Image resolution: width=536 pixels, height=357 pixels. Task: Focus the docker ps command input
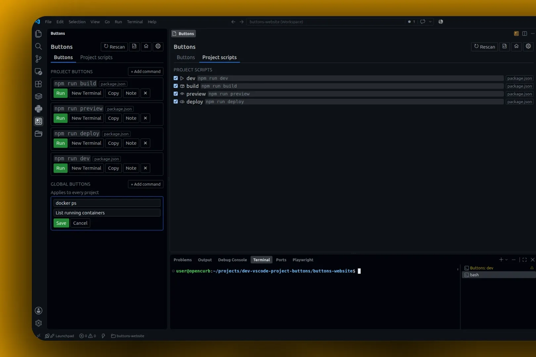pos(107,203)
